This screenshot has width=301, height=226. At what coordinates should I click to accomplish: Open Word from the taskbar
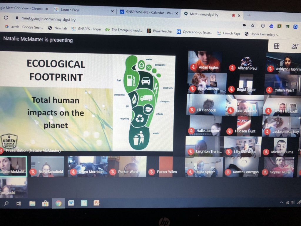pyautogui.click(x=71, y=203)
